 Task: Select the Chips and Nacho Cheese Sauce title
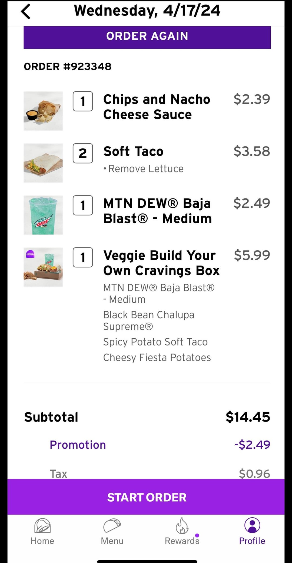point(157,107)
